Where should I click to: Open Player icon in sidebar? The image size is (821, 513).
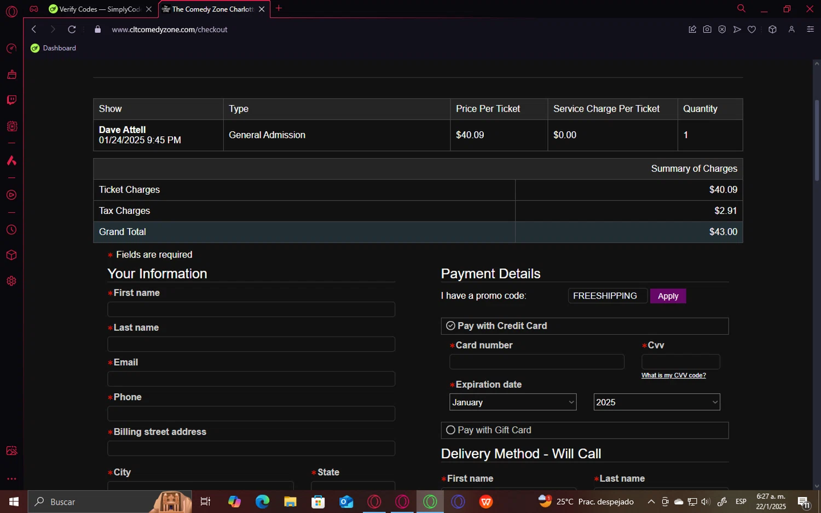(11, 195)
